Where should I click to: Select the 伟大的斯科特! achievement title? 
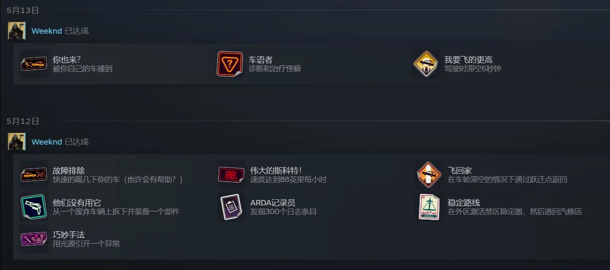pyautogui.click(x=276, y=171)
